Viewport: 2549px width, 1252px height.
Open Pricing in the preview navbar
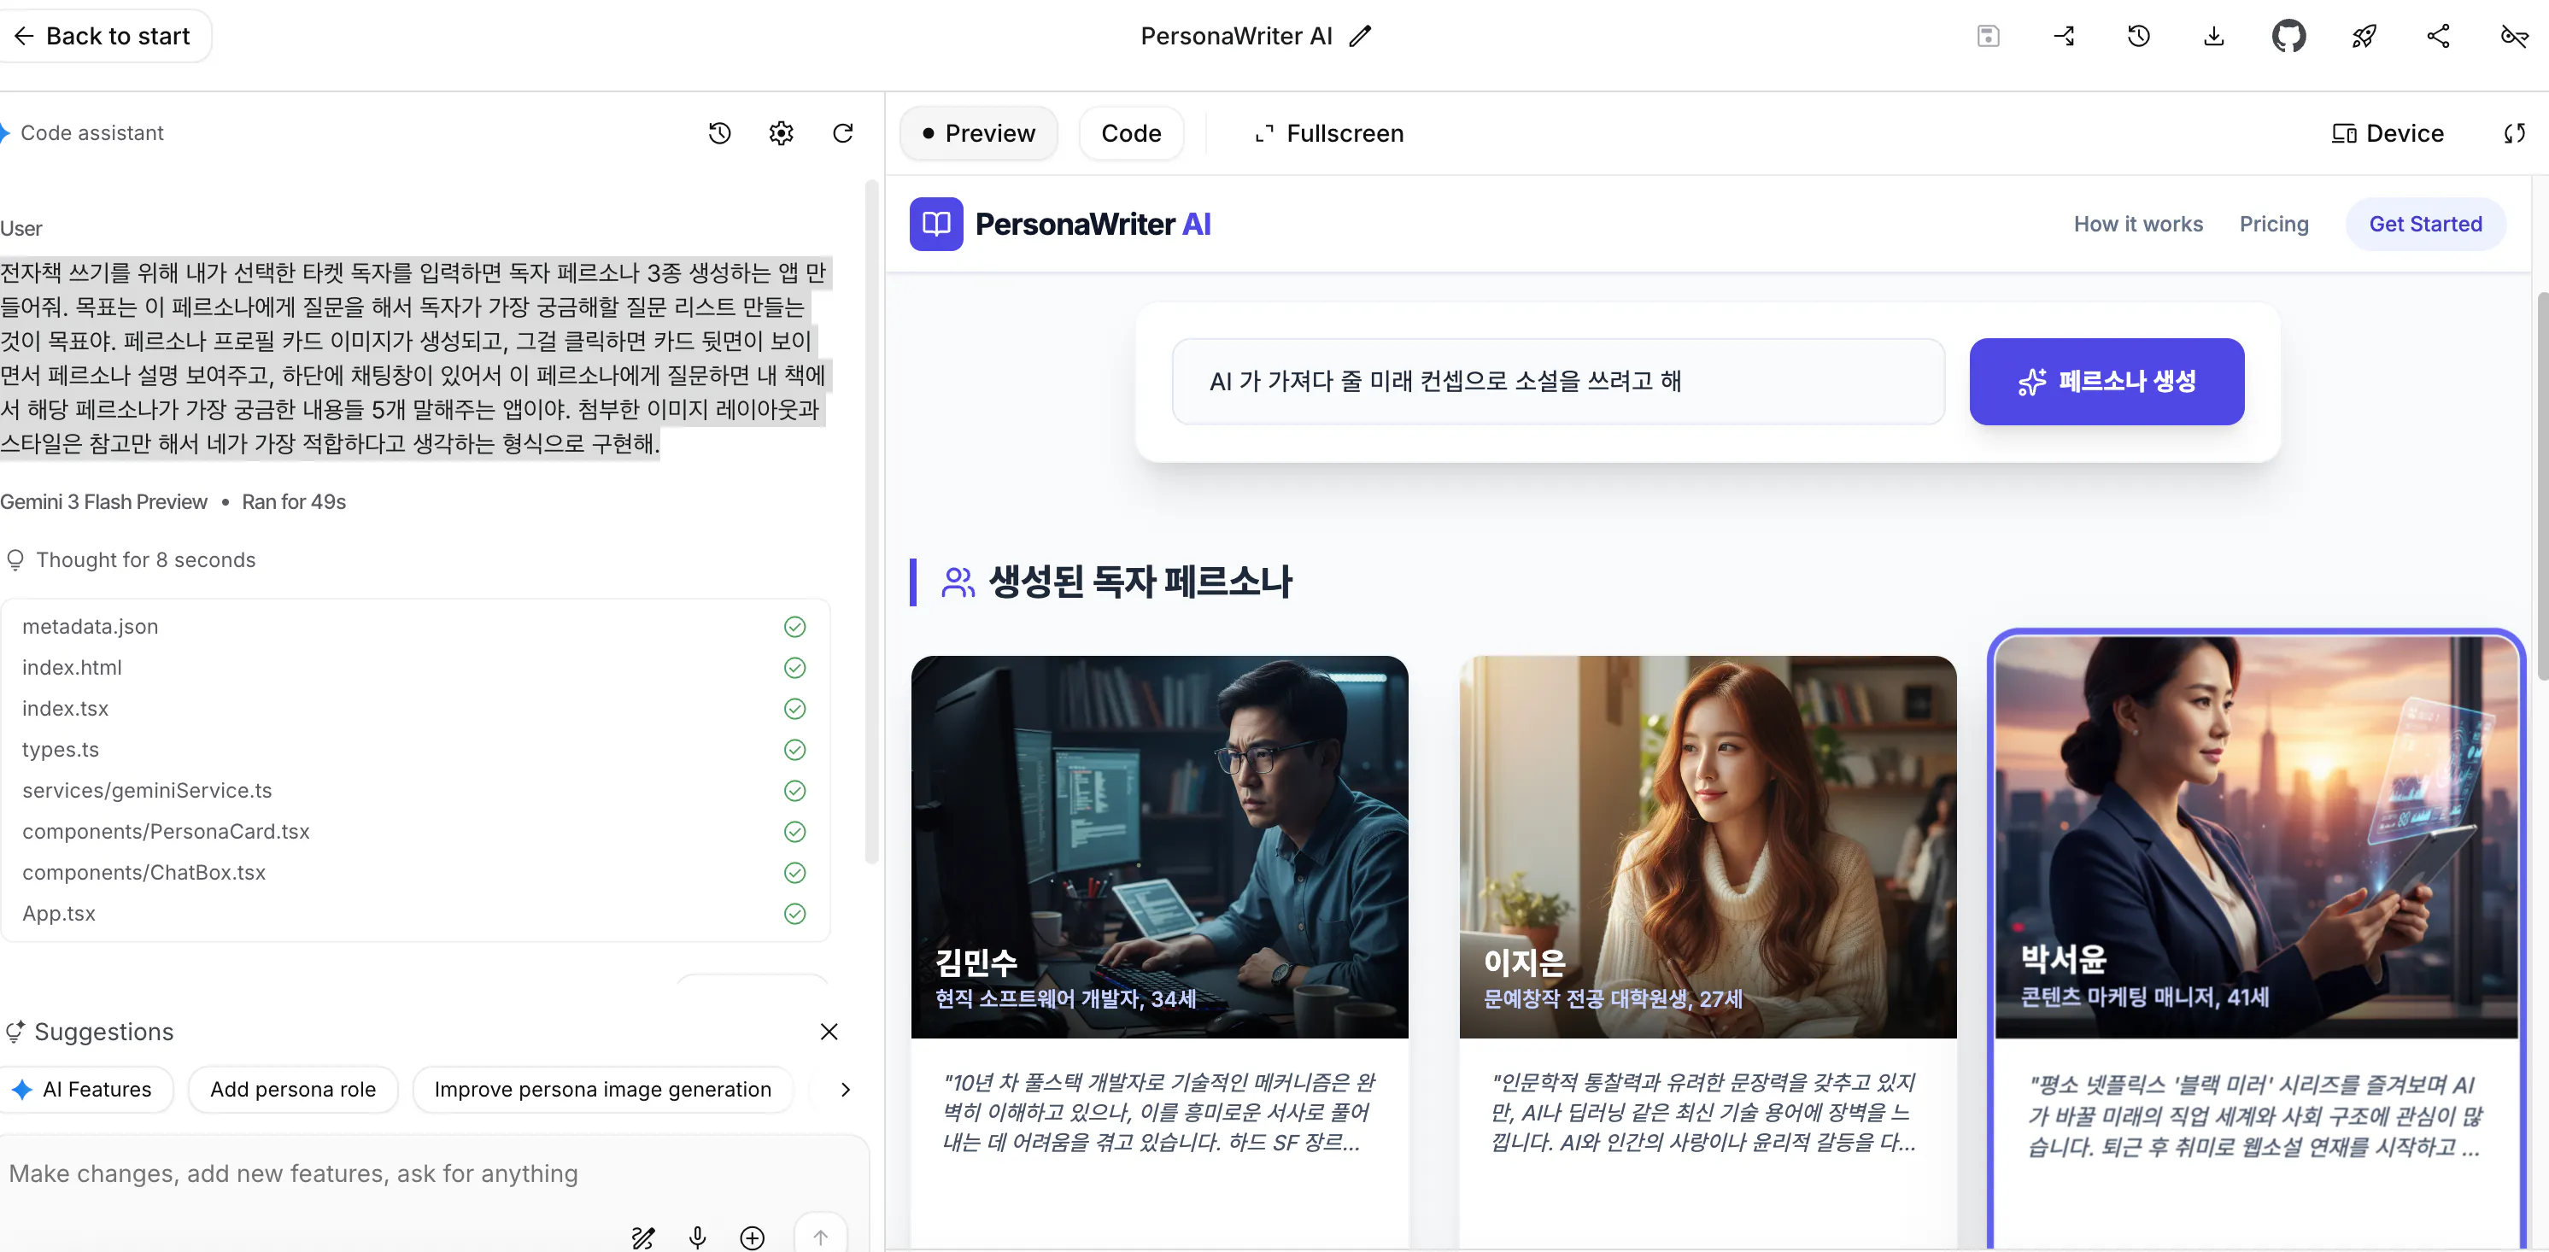coord(2273,224)
